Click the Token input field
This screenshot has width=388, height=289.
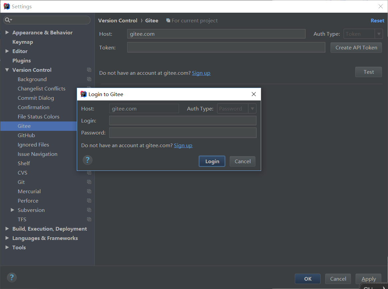click(226, 47)
